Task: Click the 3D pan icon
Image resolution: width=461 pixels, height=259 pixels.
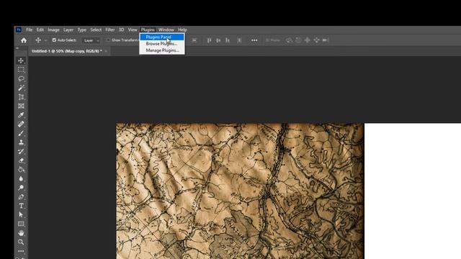Action: [308, 40]
